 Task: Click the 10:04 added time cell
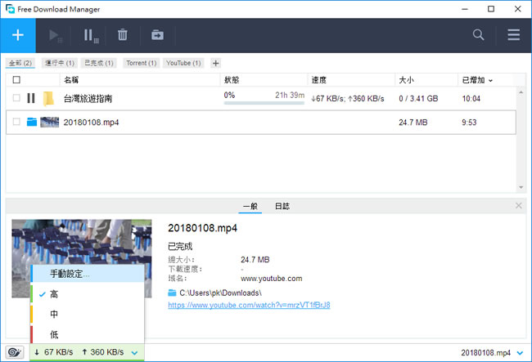tap(471, 99)
